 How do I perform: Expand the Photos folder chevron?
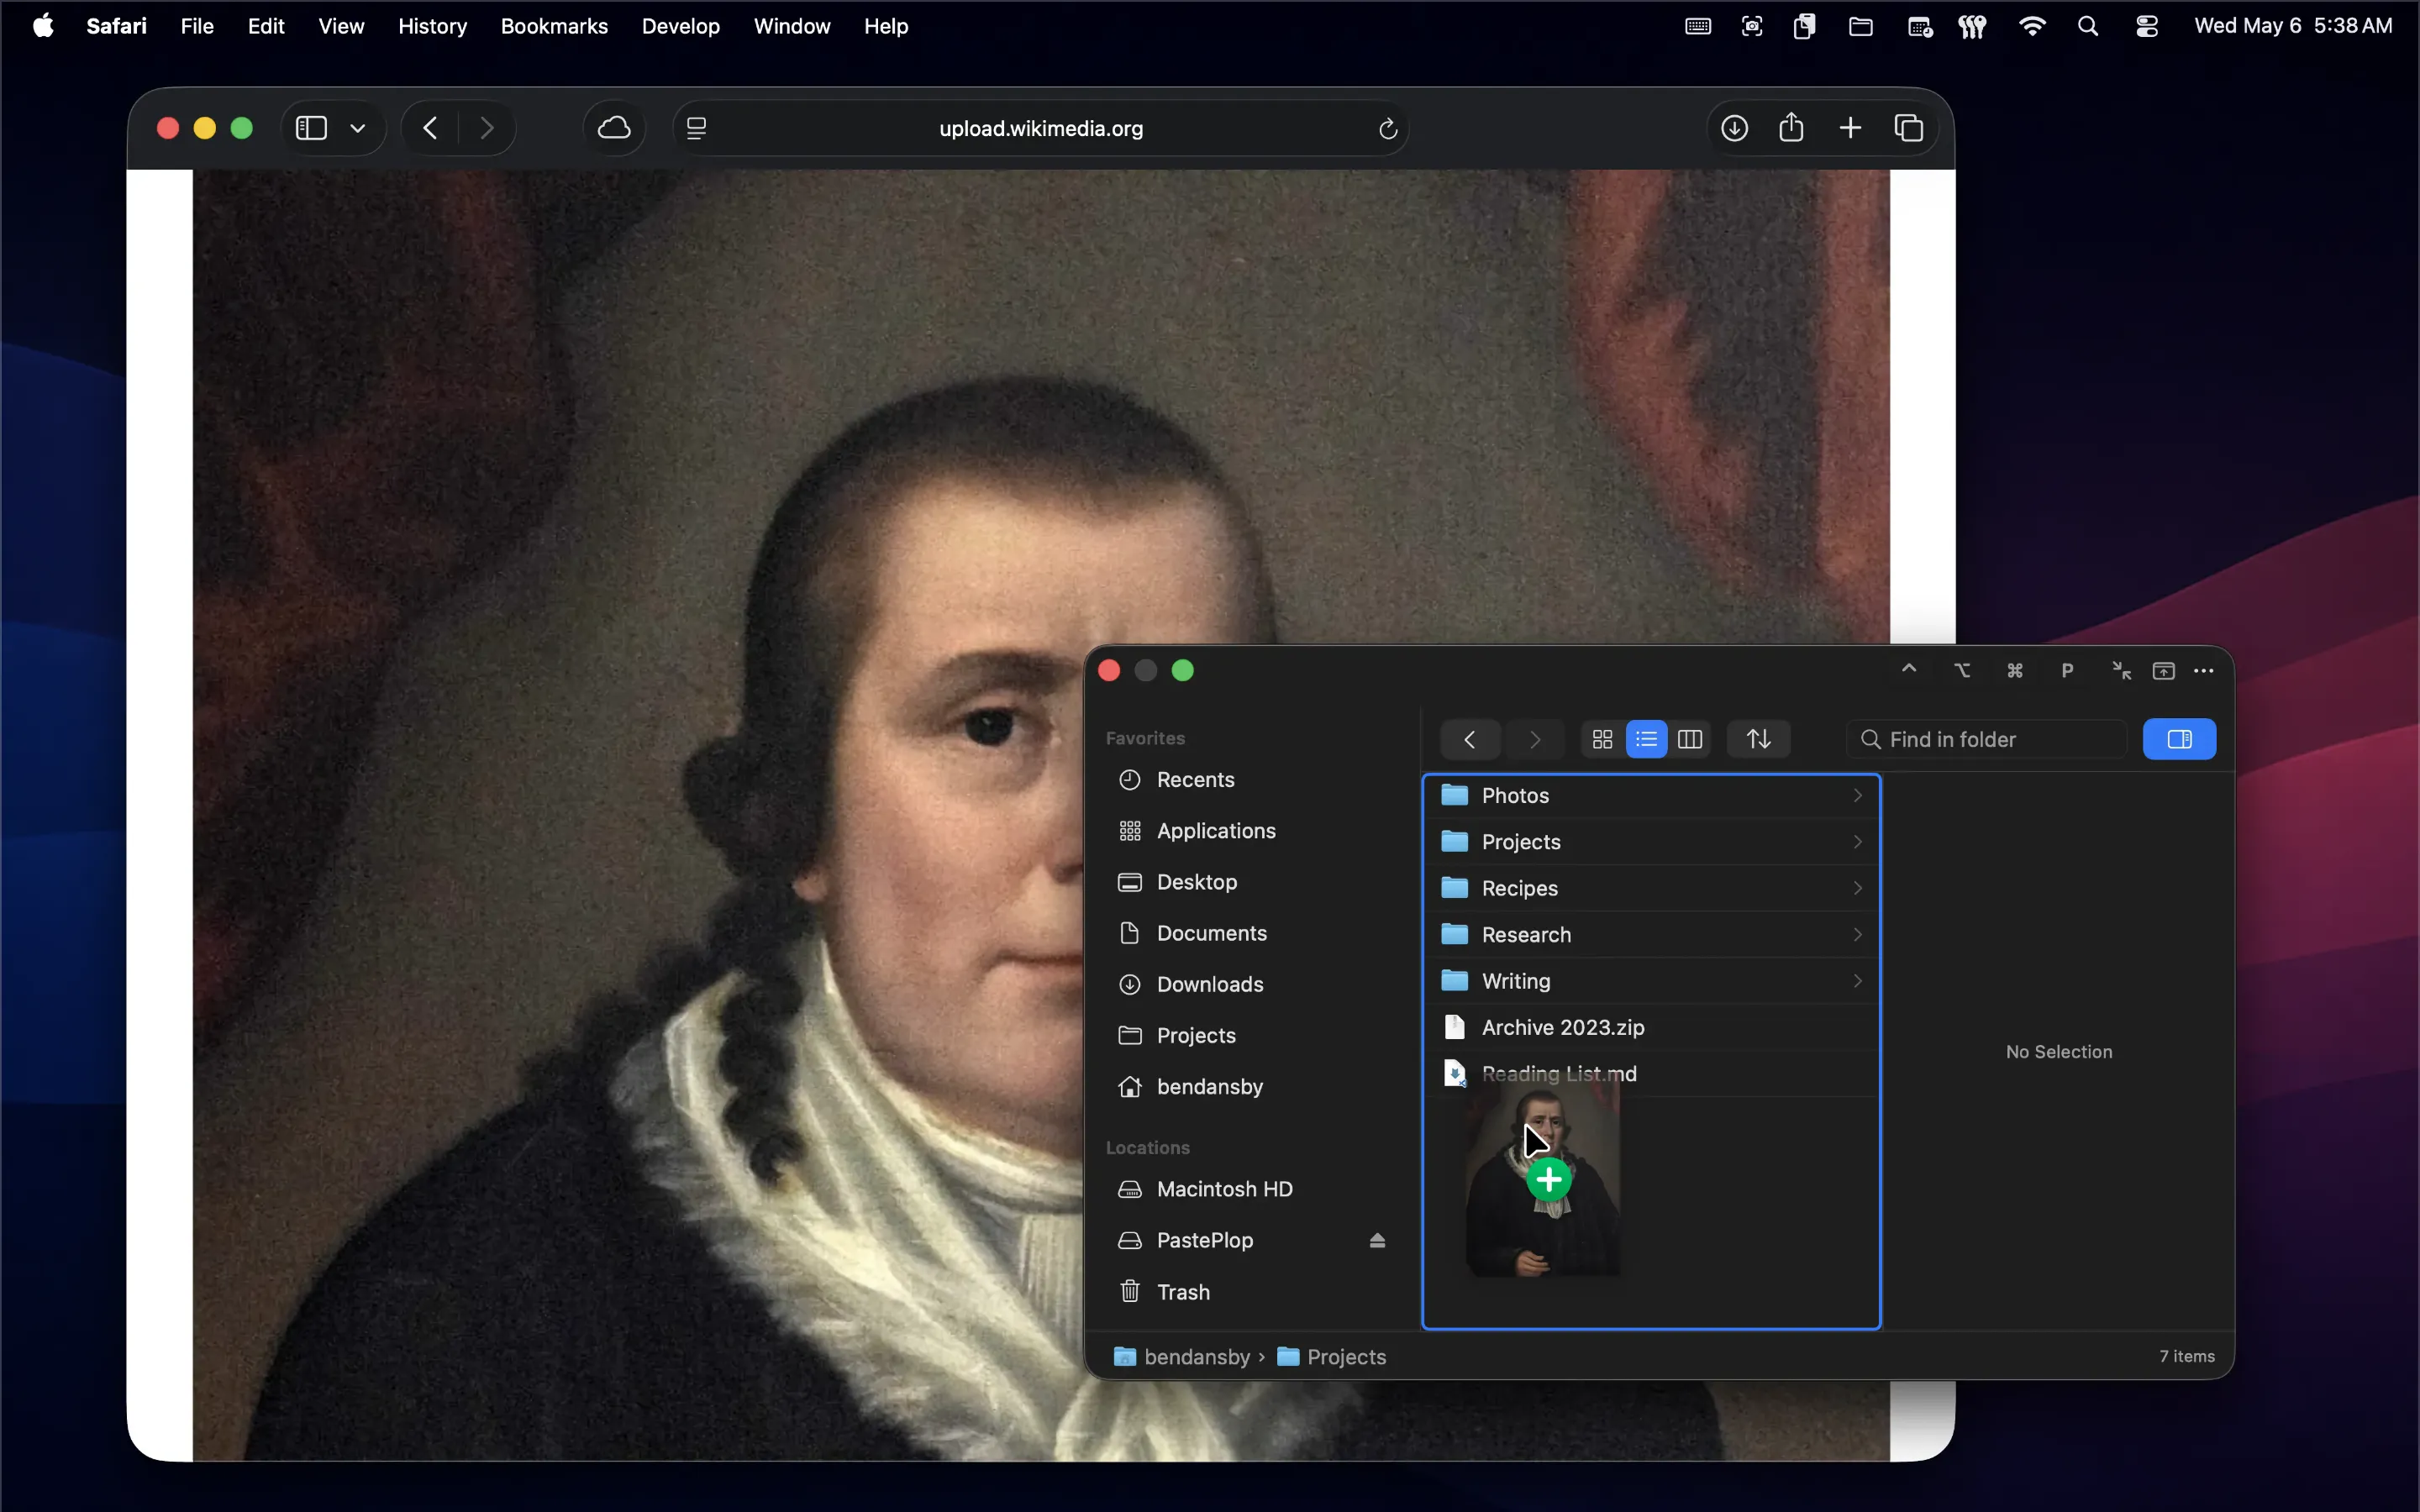pos(1857,795)
